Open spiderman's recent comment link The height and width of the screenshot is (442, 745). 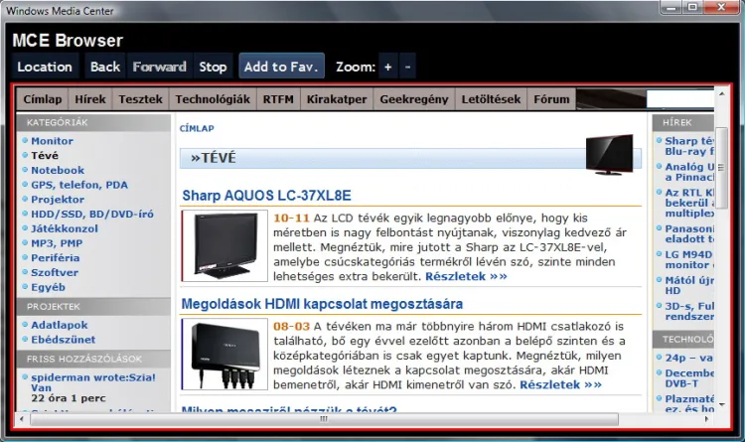coord(93,382)
